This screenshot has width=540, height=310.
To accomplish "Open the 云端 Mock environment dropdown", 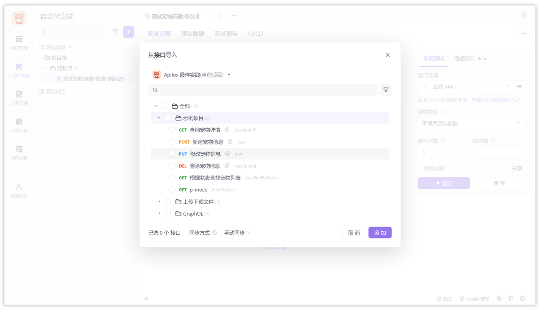I will tap(466, 87).
